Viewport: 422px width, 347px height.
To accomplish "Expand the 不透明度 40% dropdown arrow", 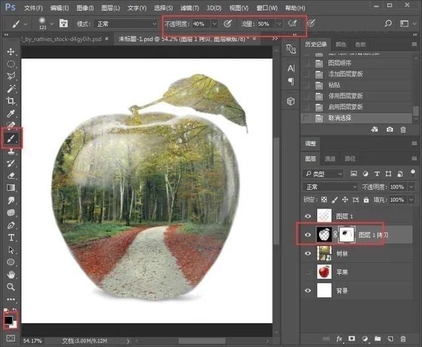I will [x=214, y=24].
